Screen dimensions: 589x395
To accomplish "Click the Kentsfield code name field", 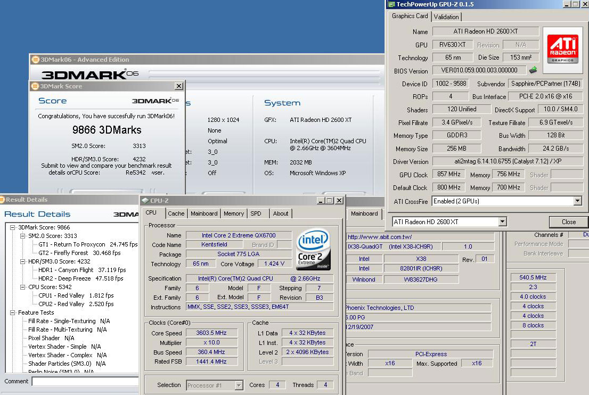I will tap(214, 244).
